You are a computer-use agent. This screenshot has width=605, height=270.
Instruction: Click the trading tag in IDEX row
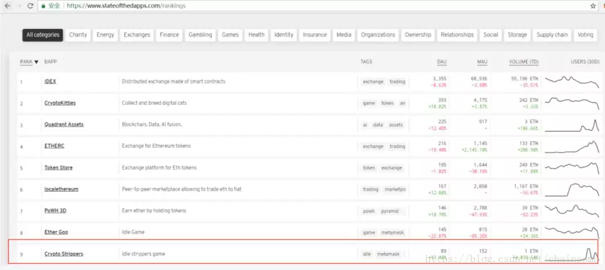coord(397,82)
